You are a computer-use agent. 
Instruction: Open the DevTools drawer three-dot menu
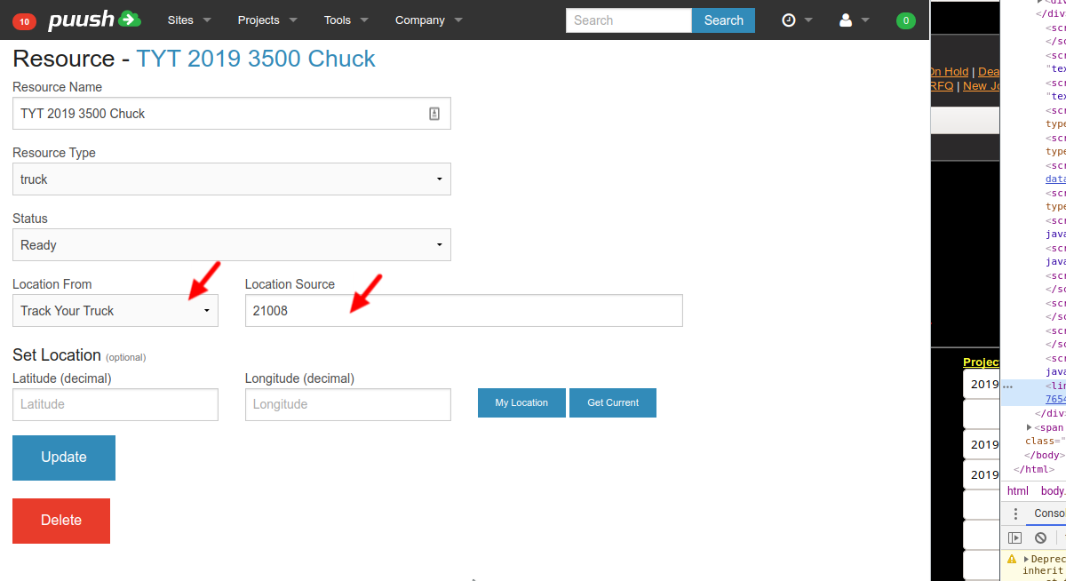[1015, 513]
